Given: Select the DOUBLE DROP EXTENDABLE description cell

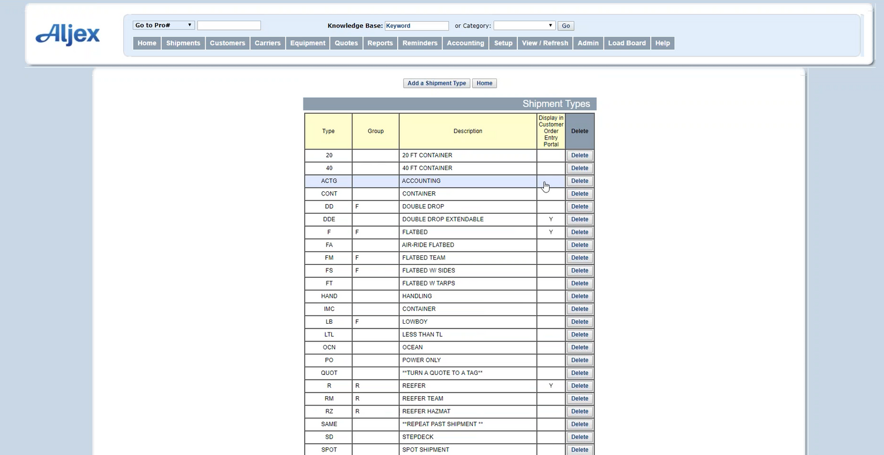Looking at the screenshot, I should click(x=467, y=220).
